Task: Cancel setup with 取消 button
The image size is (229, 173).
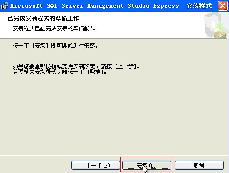Action: point(199,165)
